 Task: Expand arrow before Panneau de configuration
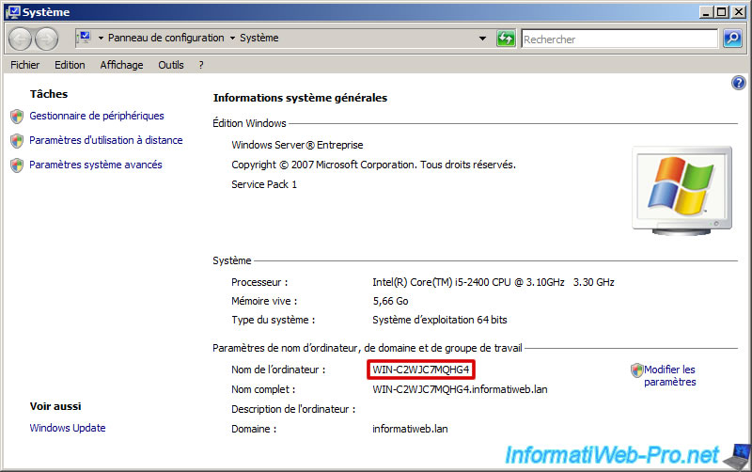click(101, 38)
